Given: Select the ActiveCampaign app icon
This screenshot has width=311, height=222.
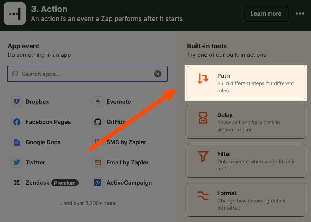Looking at the screenshot, I should coord(98,183).
